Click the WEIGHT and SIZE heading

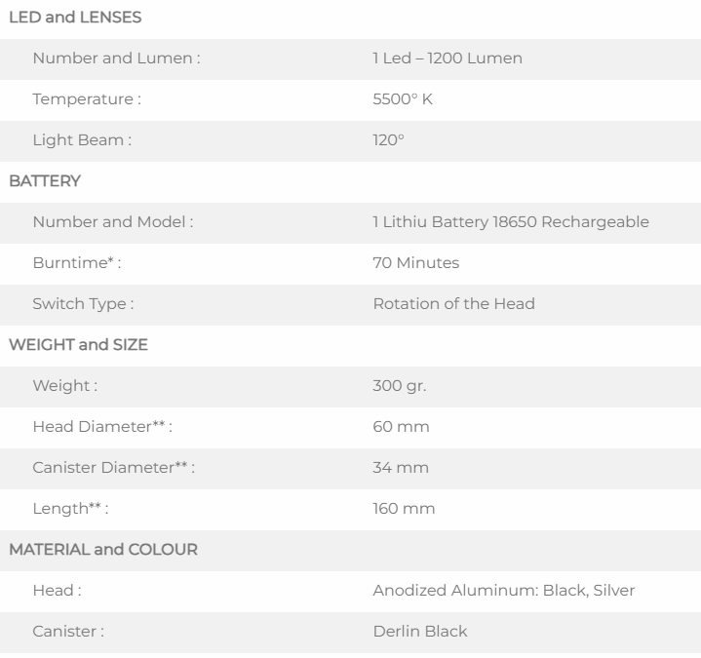click(x=78, y=345)
